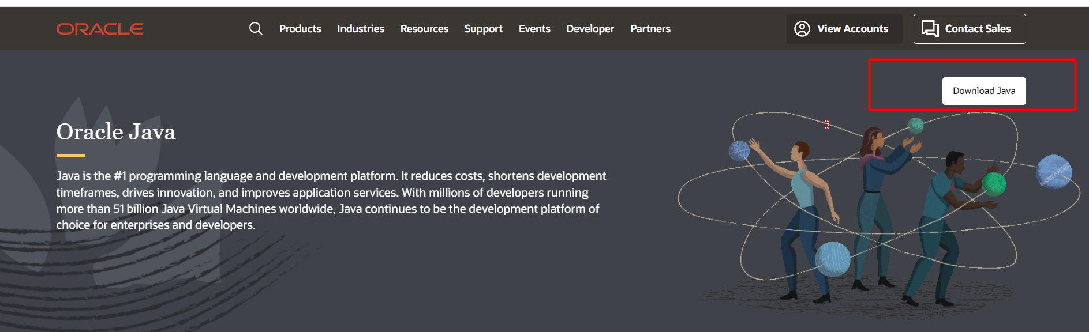1089x332 pixels.
Task: Click the Contact Sales button
Action: 970,29
